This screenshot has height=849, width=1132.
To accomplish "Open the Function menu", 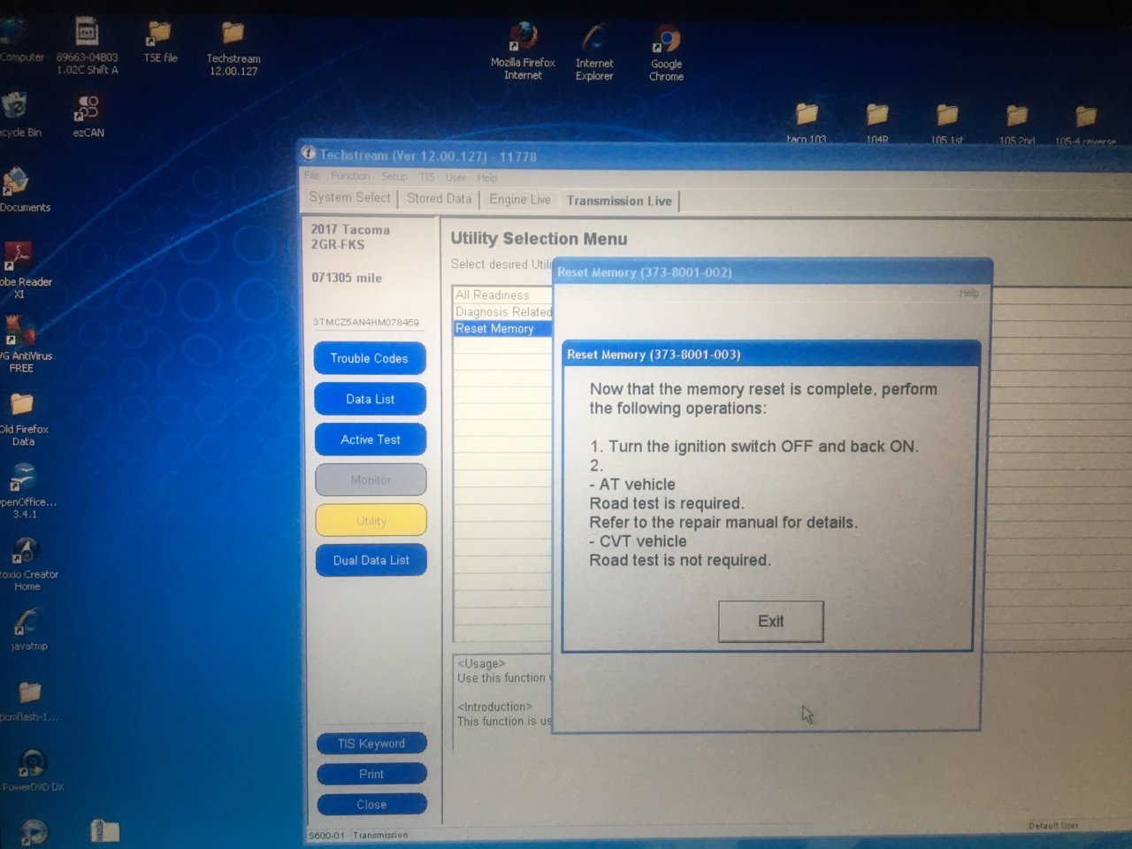I will point(350,176).
